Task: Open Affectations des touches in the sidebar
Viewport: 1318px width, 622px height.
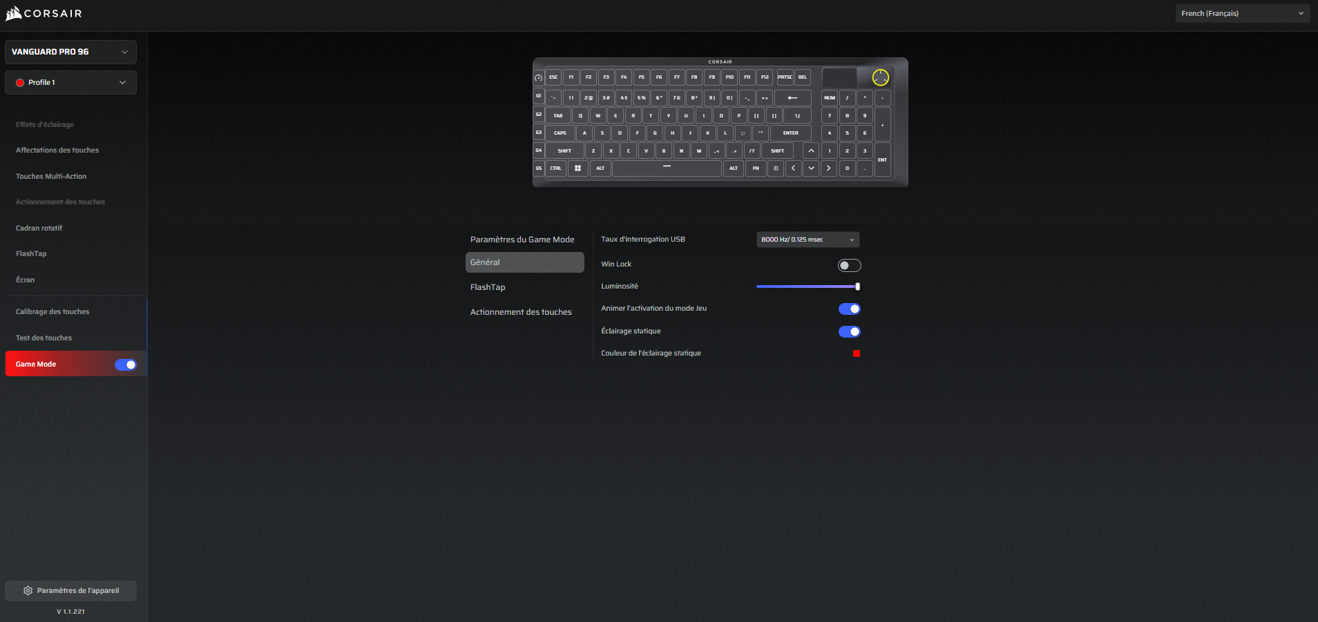Action: point(57,150)
